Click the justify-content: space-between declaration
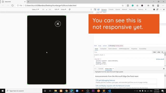166x93 pixels. pos(107,61)
